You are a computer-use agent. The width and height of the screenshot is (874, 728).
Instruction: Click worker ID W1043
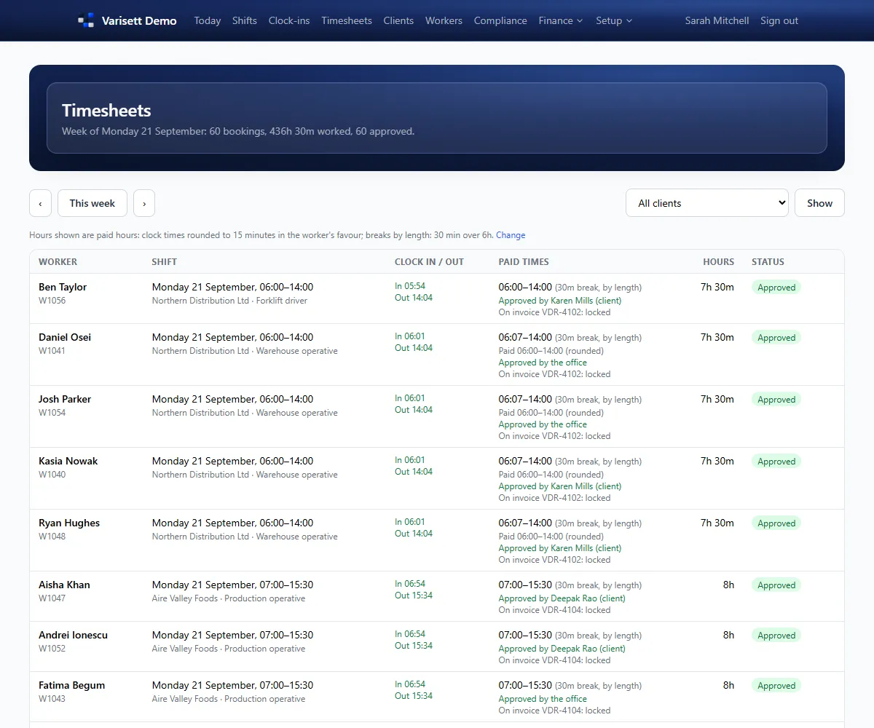point(52,699)
